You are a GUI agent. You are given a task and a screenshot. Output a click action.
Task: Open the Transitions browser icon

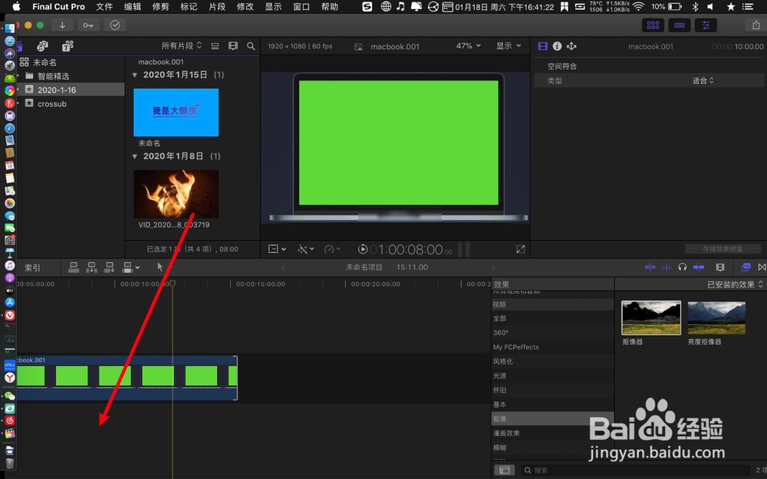(762, 267)
